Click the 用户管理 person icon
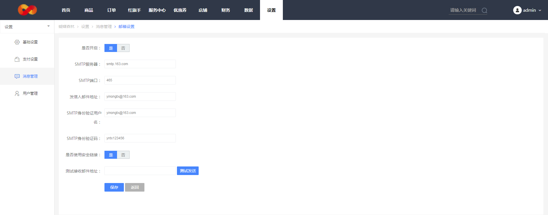The width and height of the screenshot is (548, 215). (x=17, y=93)
